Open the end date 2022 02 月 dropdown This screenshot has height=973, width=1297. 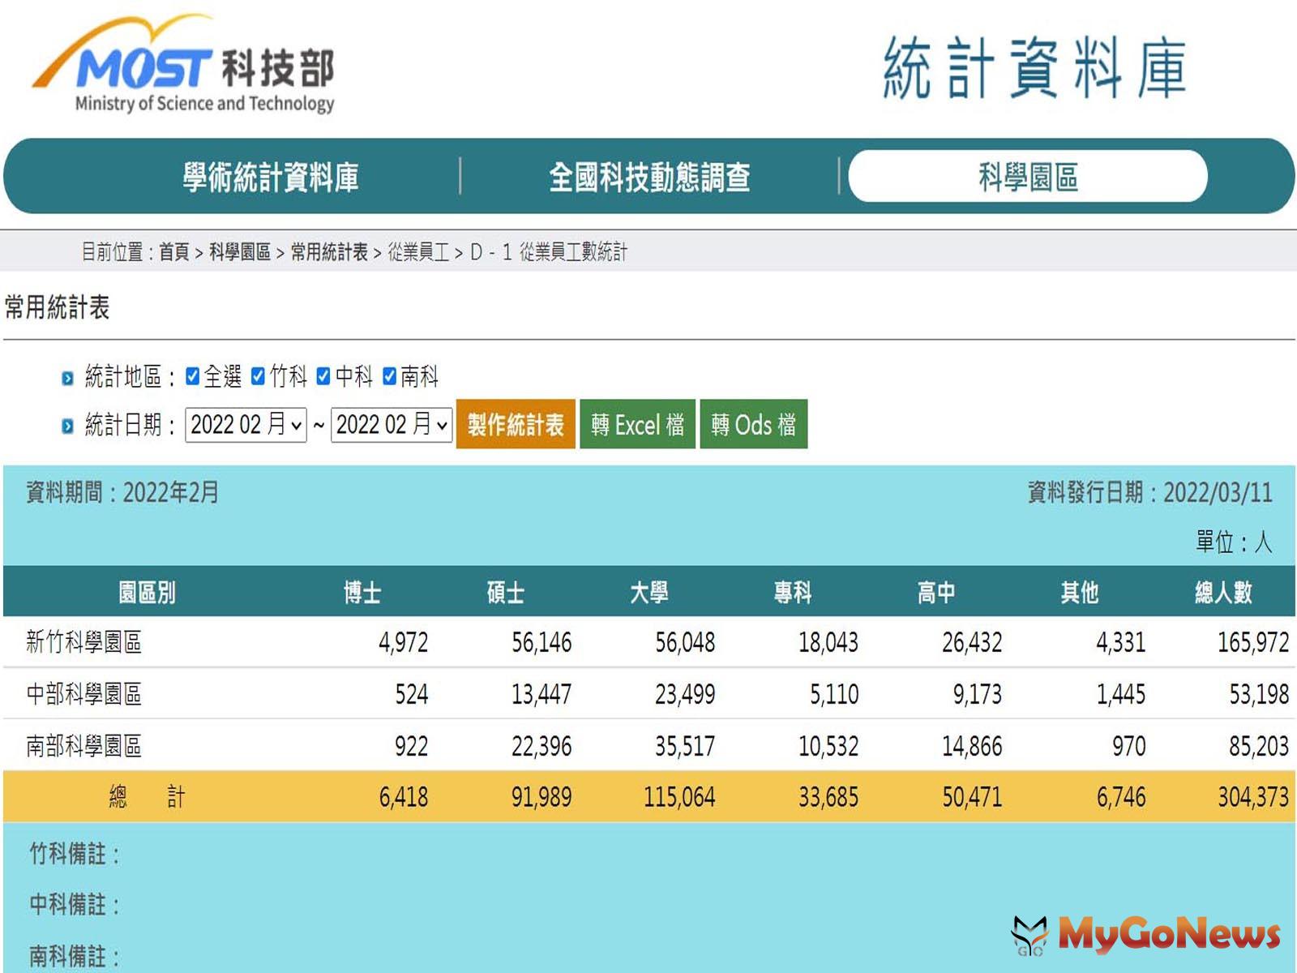coord(391,425)
